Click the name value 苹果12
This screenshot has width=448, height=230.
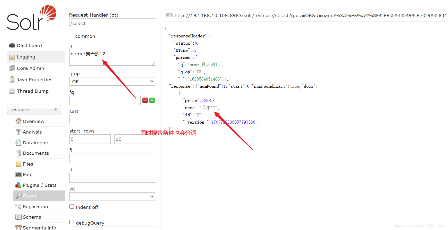click(209, 108)
